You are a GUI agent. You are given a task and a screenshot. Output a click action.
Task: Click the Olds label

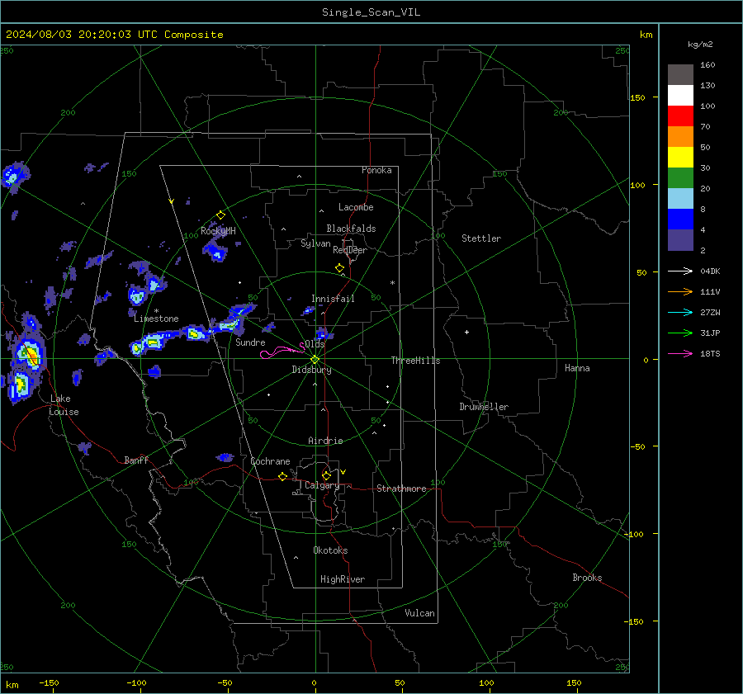pos(315,344)
